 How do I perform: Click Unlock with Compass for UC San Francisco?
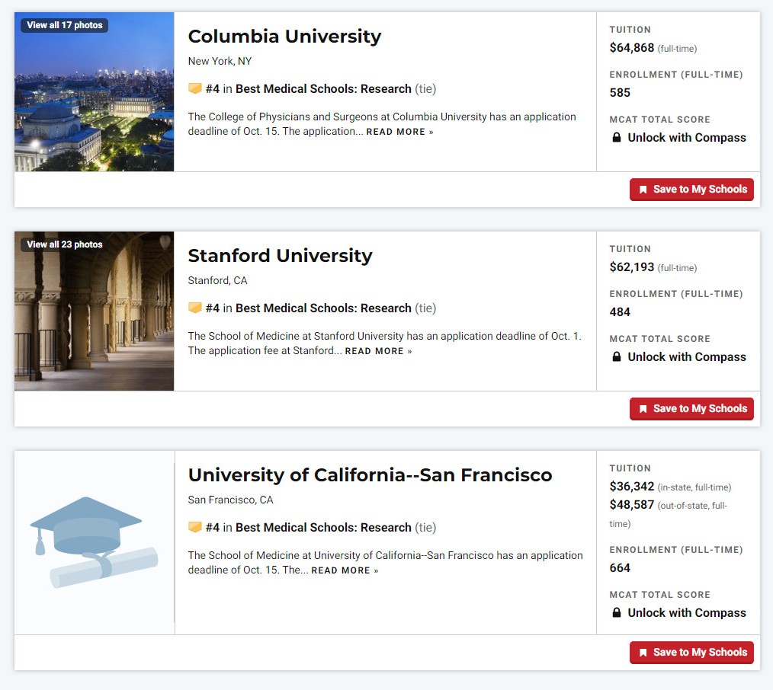pos(687,613)
